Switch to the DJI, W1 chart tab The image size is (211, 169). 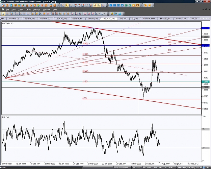coord(123,19)
